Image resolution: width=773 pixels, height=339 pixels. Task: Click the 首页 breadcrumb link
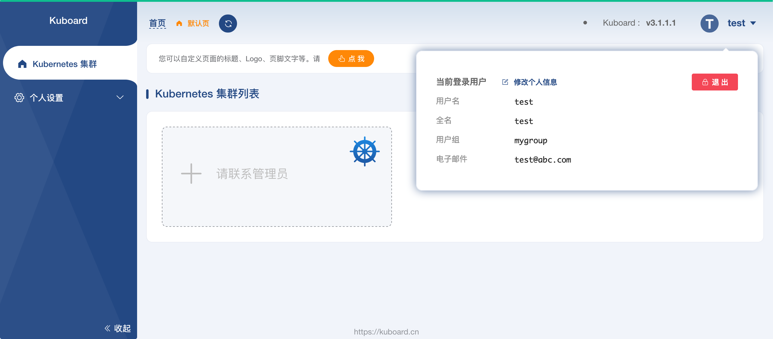[x=157, y=23]
